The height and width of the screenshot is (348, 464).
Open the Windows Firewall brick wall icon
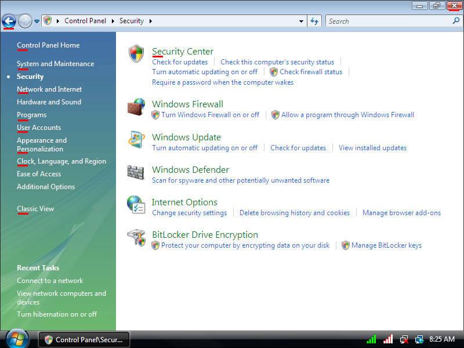tap(136, 107)
